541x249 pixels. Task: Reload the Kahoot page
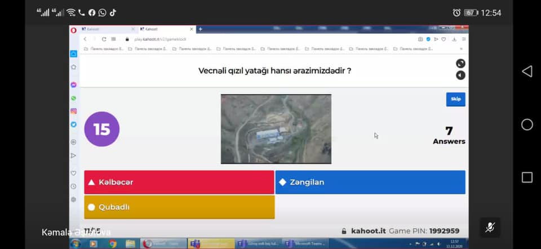point(104,39)
